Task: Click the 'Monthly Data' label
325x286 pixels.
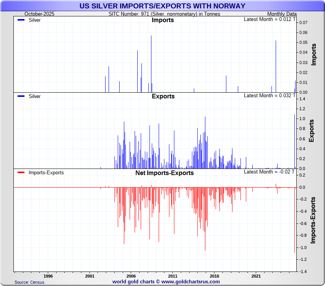Action: [282, 14]
